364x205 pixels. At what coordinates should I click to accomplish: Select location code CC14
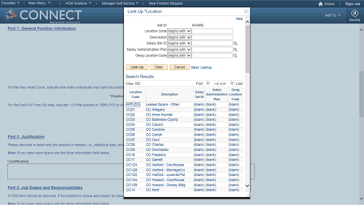[130, 190]
